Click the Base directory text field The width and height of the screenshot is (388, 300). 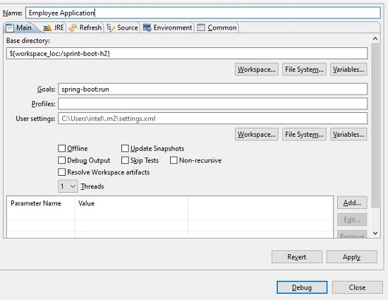(x=187, y=54)
